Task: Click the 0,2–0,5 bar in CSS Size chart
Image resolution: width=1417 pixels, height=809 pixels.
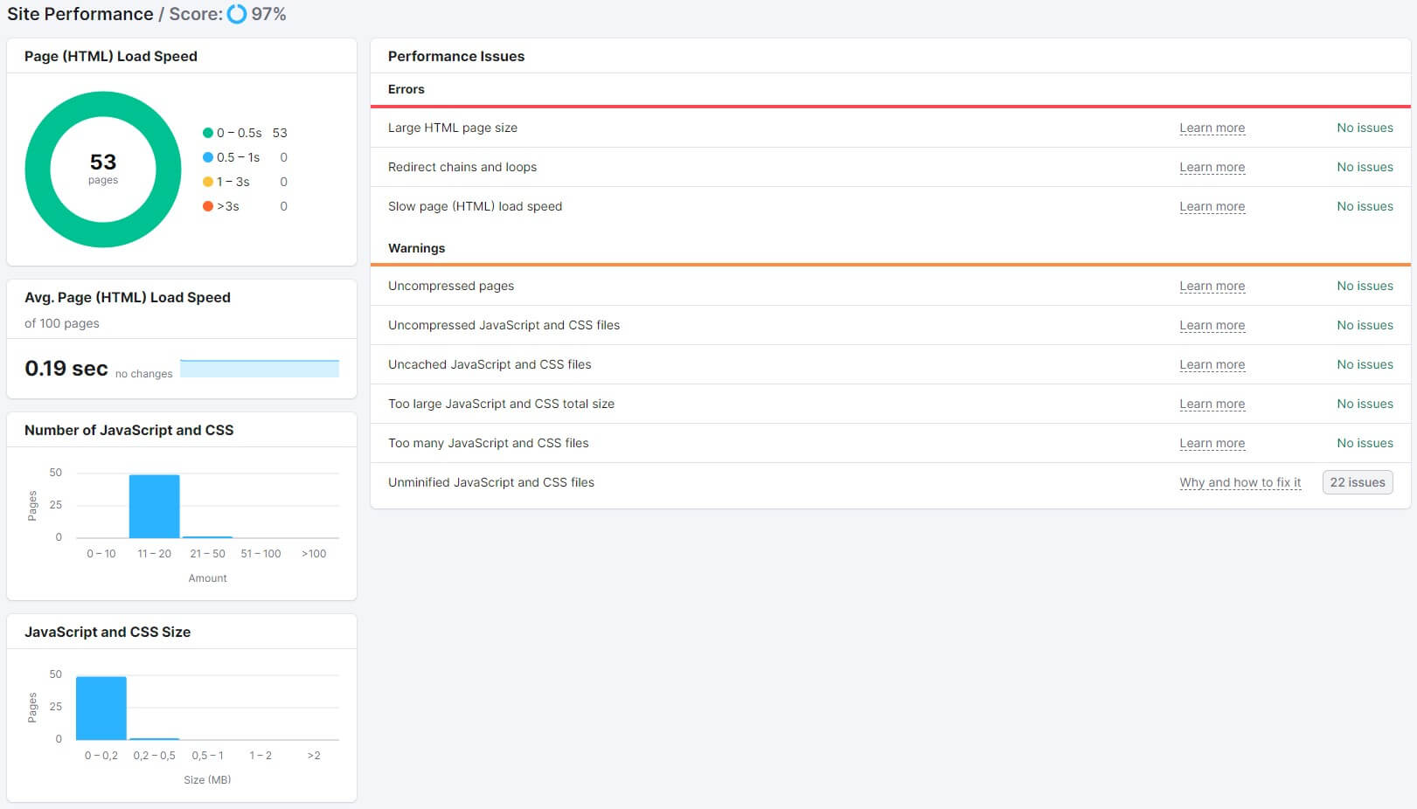Action: coord(154,739)
